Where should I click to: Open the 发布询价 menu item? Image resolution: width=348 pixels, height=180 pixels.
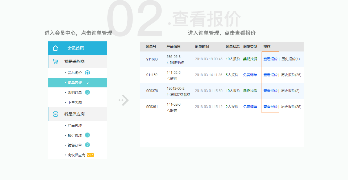[75, 73]
